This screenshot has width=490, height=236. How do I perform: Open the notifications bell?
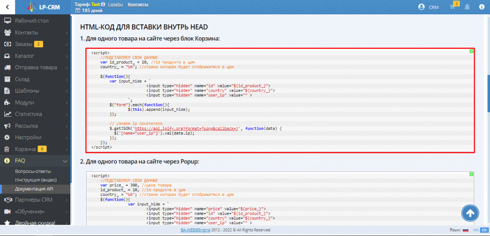point(467,7)
